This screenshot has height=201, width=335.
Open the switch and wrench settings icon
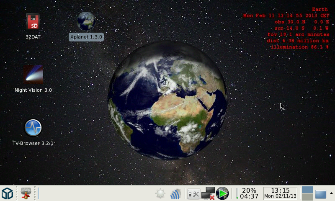tap(193, 194)
